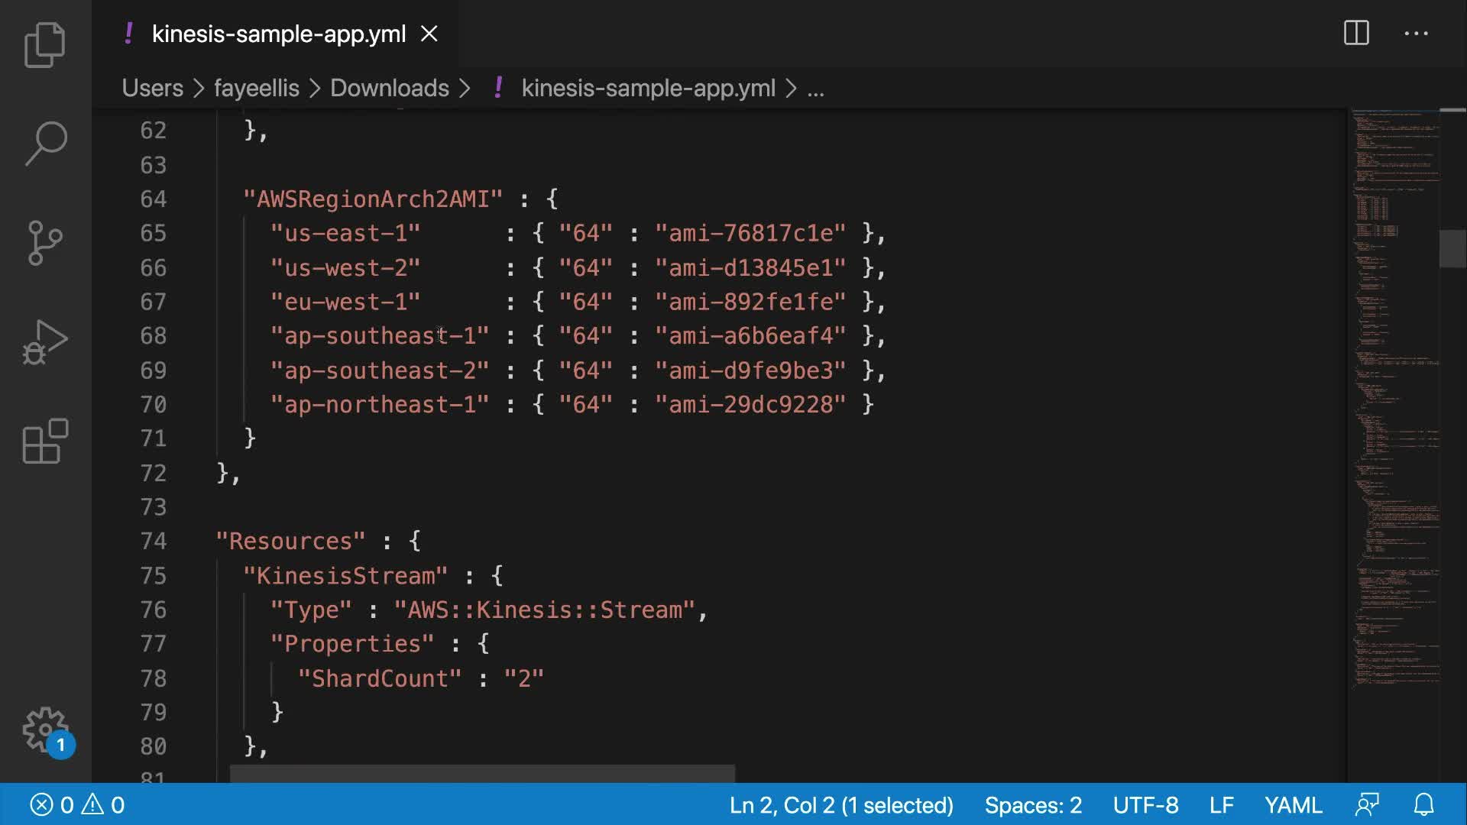The image size is (1467, 825).
Task: Open the Run and Debug view
Action: tap(45, 342)
